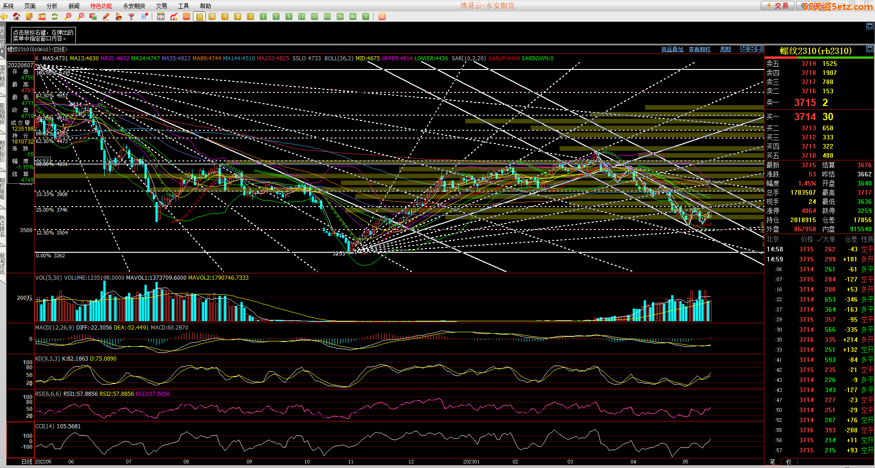Click 螺纹2310(rb2310) contract title
The width and height of the screenshot is (875, 468).
(816, 51)
